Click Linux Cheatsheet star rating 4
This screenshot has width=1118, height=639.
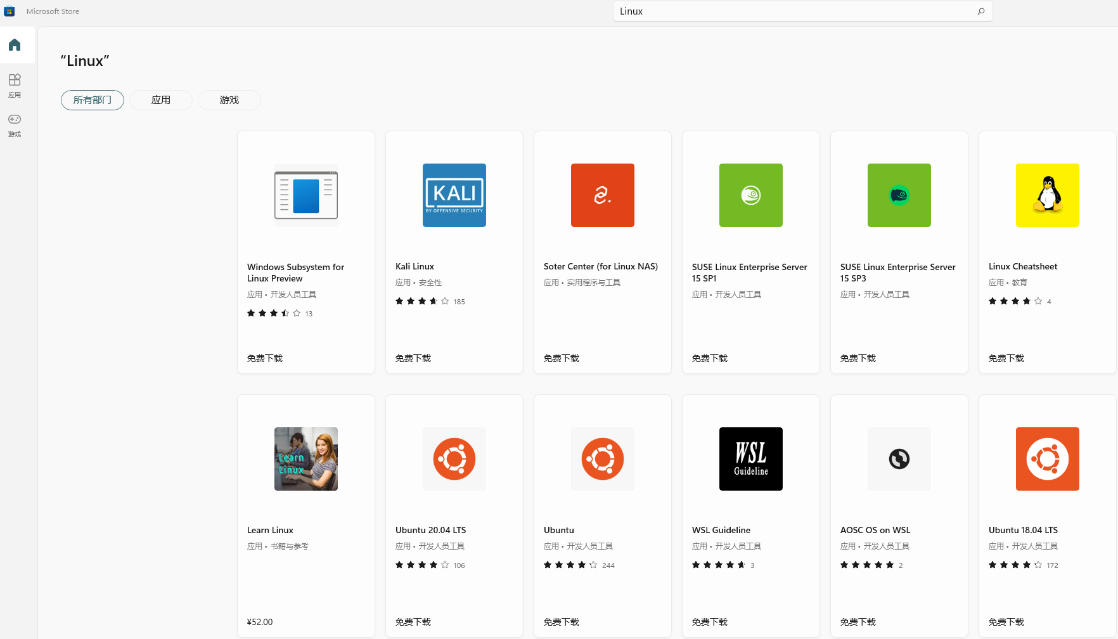coord(1020,301)
